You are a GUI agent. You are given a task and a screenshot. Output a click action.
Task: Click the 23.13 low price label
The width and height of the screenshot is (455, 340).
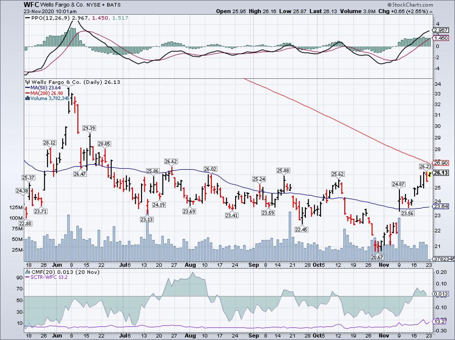coord(147,220)
